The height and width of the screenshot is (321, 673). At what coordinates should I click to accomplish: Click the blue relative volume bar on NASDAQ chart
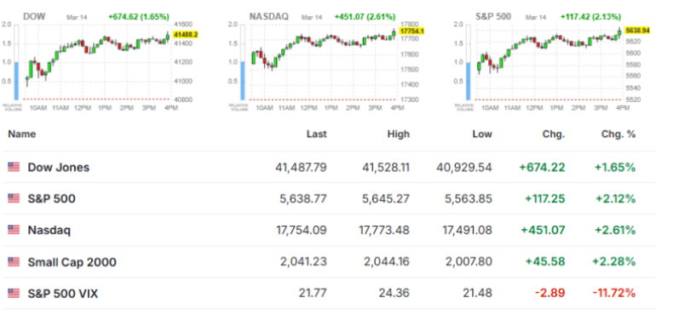244,81
